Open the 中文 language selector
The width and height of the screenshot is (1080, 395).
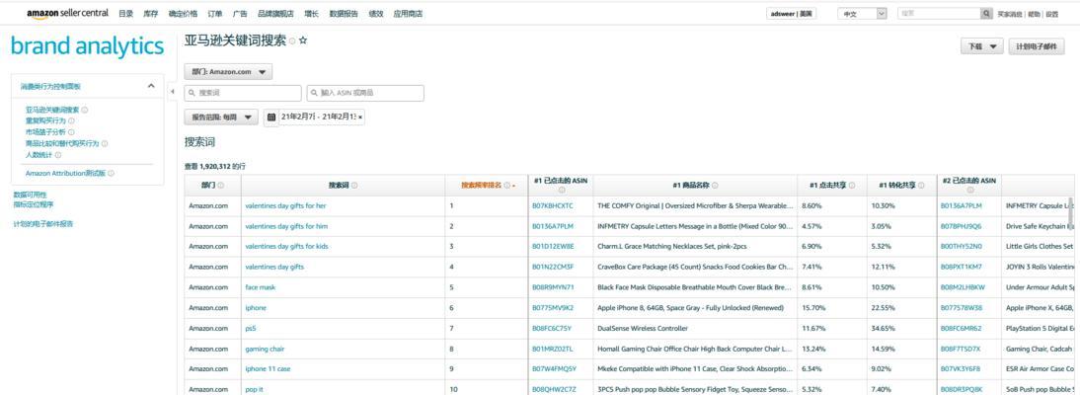pos(862,14)
